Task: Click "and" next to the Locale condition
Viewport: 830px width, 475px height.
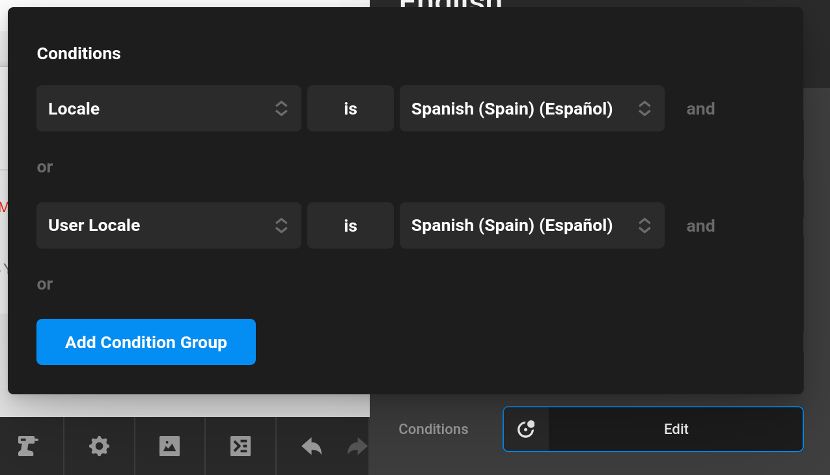Action: (700, 109)
